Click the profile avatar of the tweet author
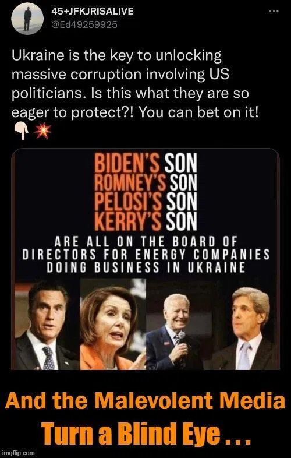 click(27, 19)
